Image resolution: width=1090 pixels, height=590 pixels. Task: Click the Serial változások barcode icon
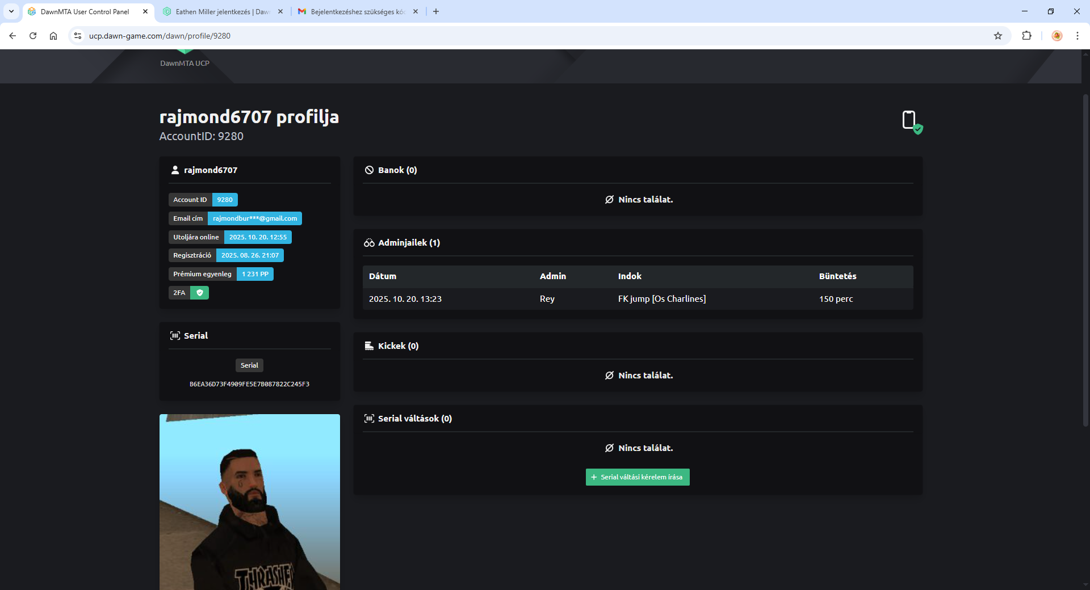(369, 419)
